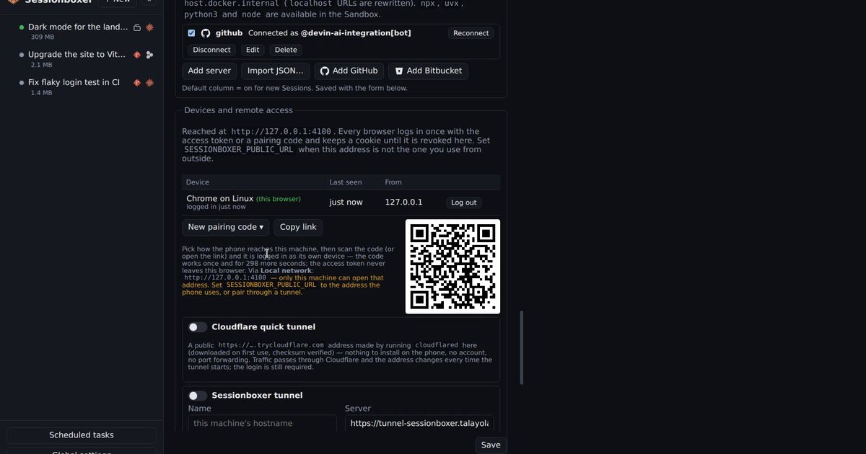
Task: Click Import JSON… button
Action: 276,71
